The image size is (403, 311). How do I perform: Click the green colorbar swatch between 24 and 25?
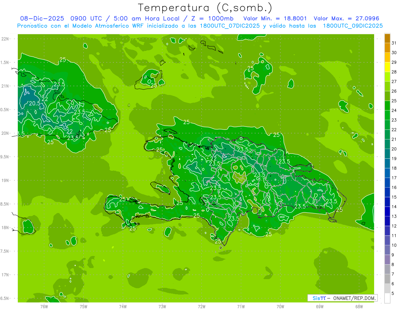(387, 106)
